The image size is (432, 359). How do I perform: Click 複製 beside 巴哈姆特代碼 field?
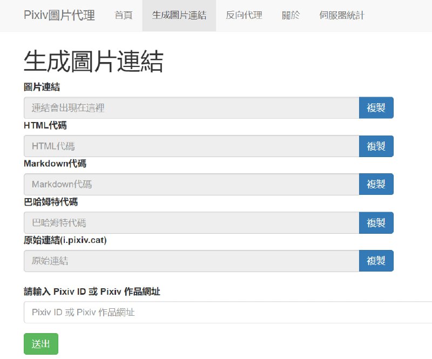[x=376, y=222]
